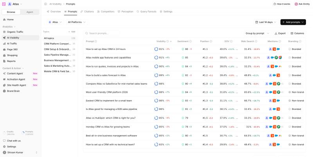Click the Site Health Agent icon

(4, 85)
